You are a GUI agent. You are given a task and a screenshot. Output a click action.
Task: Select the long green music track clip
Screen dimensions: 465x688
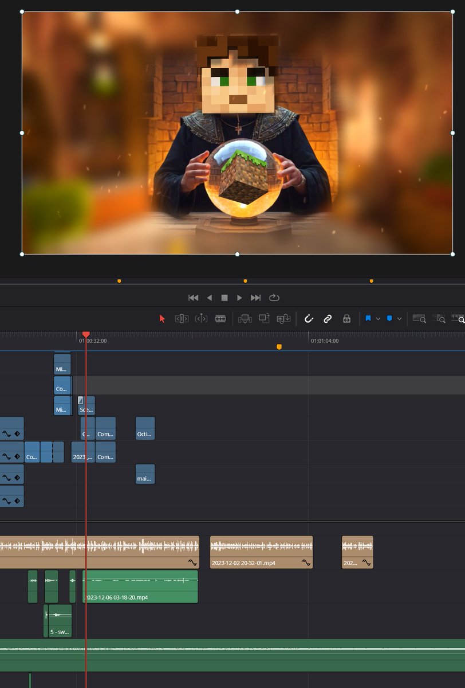tap(232, 655)
